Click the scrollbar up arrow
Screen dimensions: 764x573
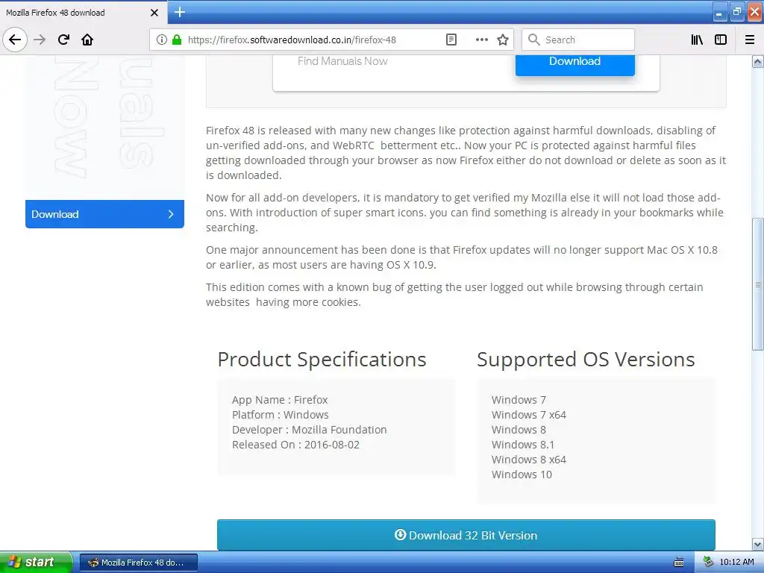(757, 61)
